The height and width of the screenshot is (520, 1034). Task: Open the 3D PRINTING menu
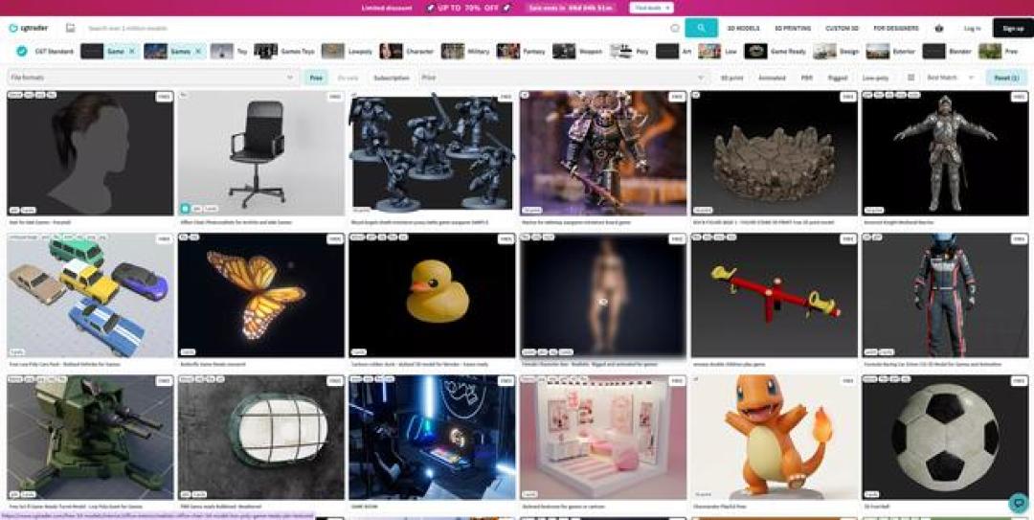click(x=793, y=29)
